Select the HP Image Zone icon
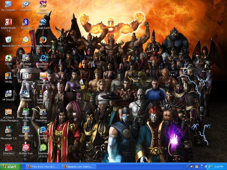Image resolution: width=227 pixels, height=170 pixels. coord(26,61)
